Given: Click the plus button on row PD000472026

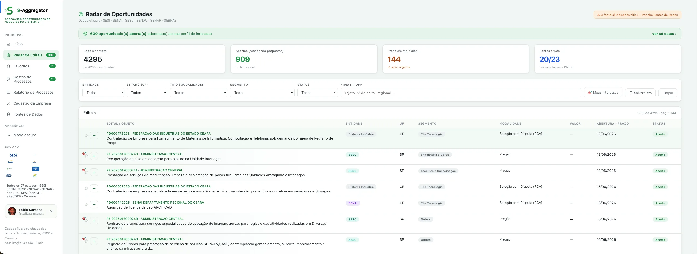Looking at the screenshot, I should point(94,135).
